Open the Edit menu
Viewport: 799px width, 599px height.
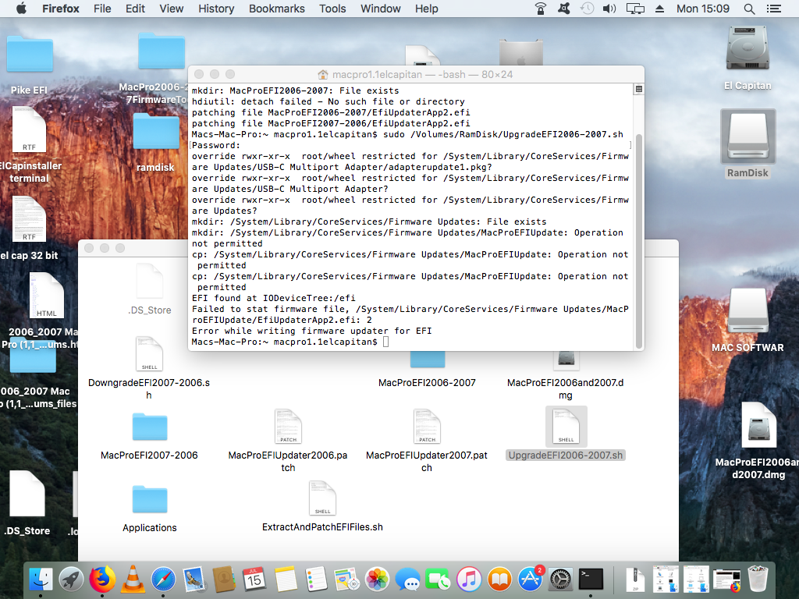point(135,9)
